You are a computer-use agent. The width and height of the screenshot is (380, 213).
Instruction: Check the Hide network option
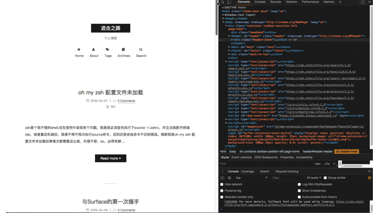point(221,184)
